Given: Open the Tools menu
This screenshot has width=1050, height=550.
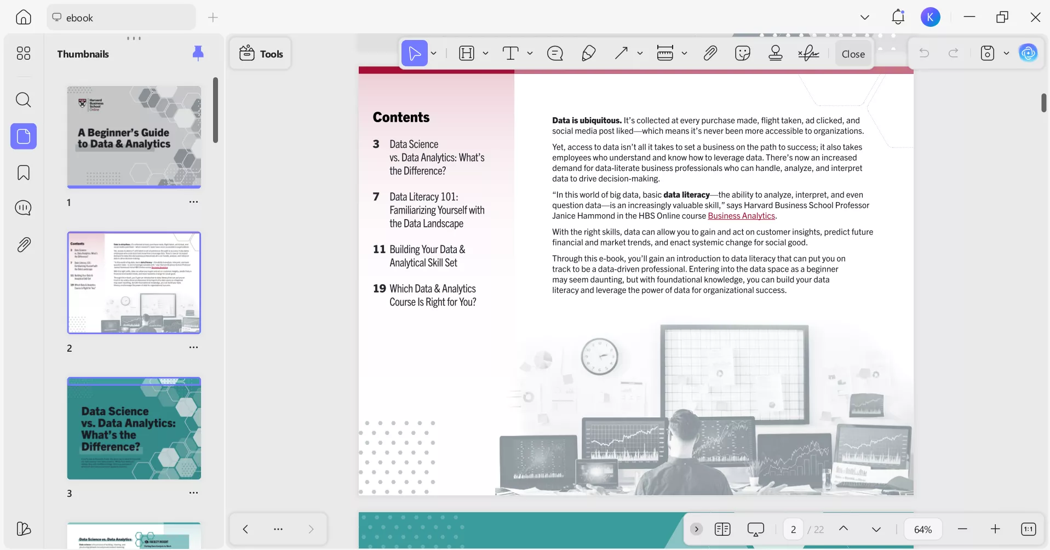Looking at the screenshot, I should (261, 54).
